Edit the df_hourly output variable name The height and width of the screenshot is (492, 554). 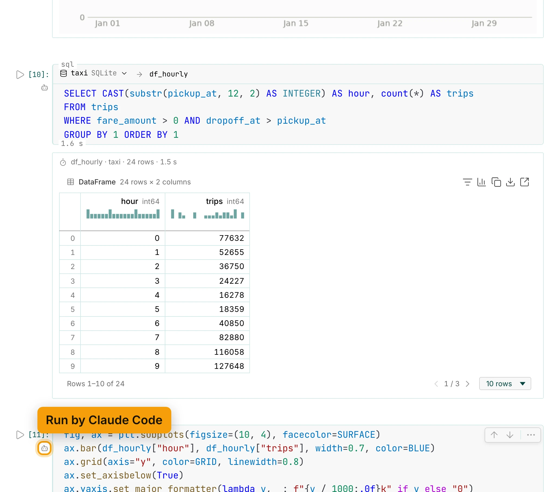(169, 74)
